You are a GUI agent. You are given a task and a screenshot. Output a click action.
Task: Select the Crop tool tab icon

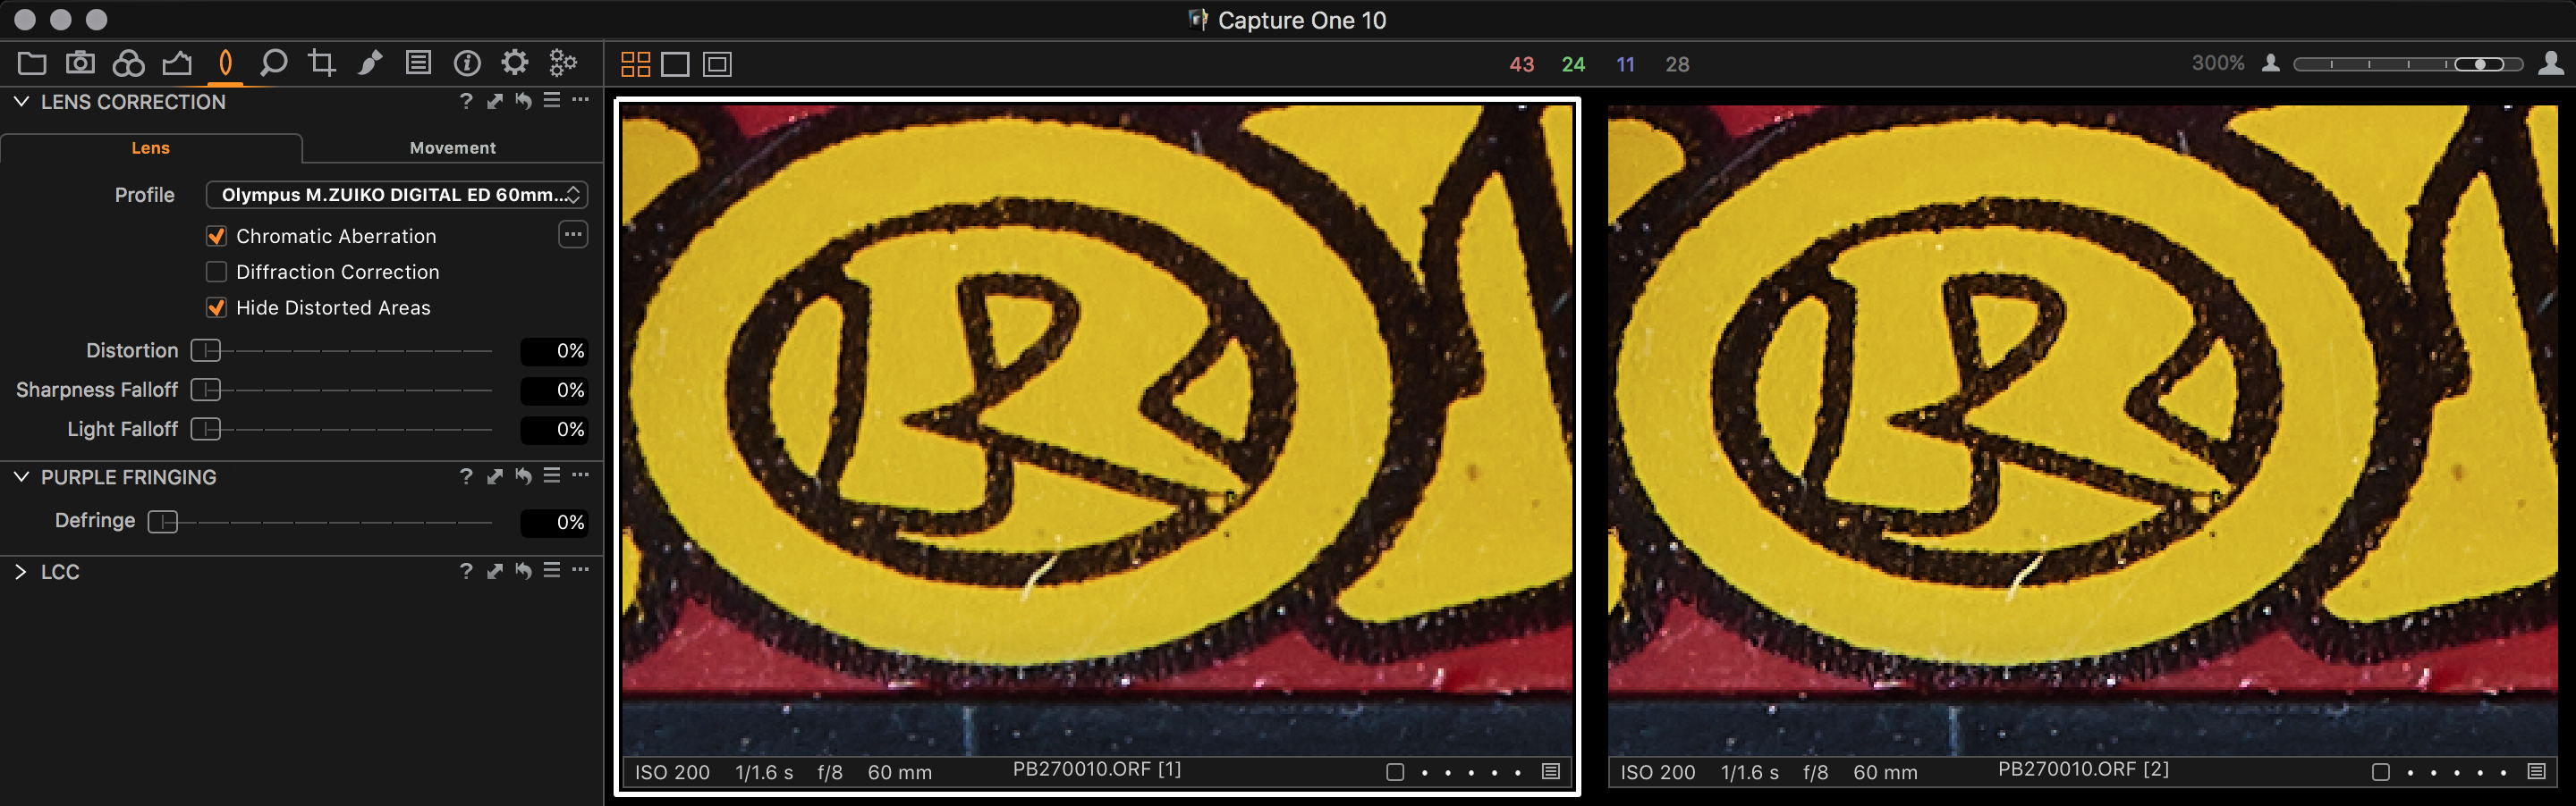coord(321,64)
